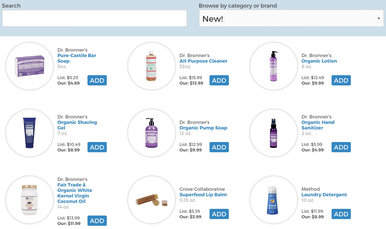Click the Coconut Oil jar image

pyautogui.click(x=30, y=200)
